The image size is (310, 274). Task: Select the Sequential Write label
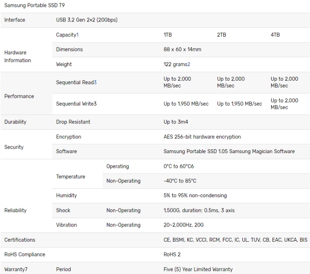coord(76,104)
